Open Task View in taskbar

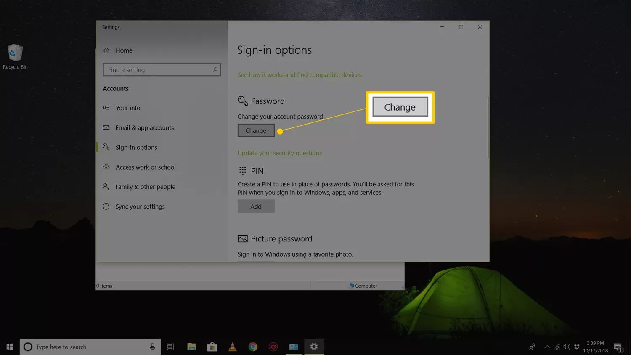tap(171, 347)
